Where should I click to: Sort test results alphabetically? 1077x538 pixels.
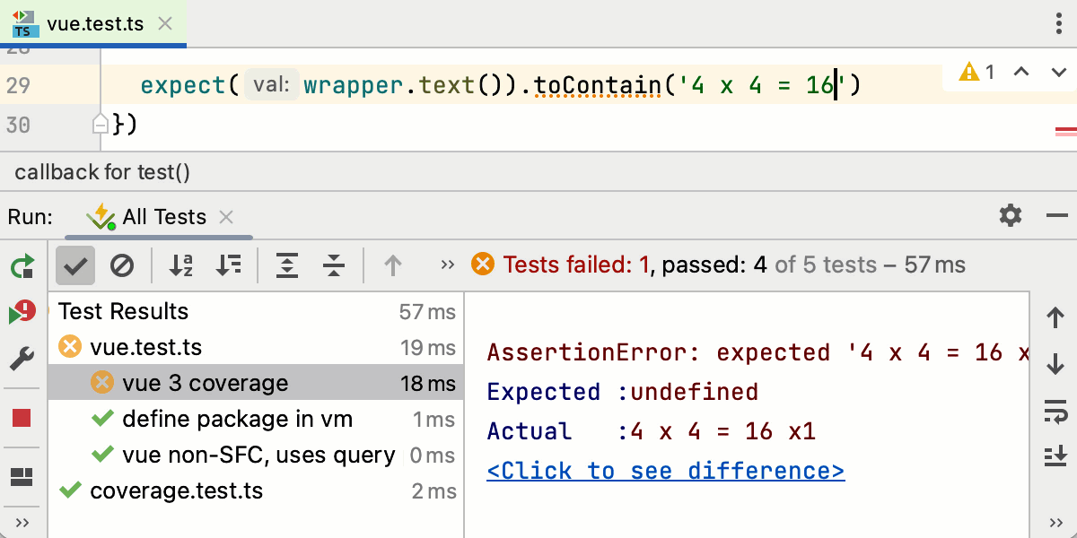tap(181, 265)
